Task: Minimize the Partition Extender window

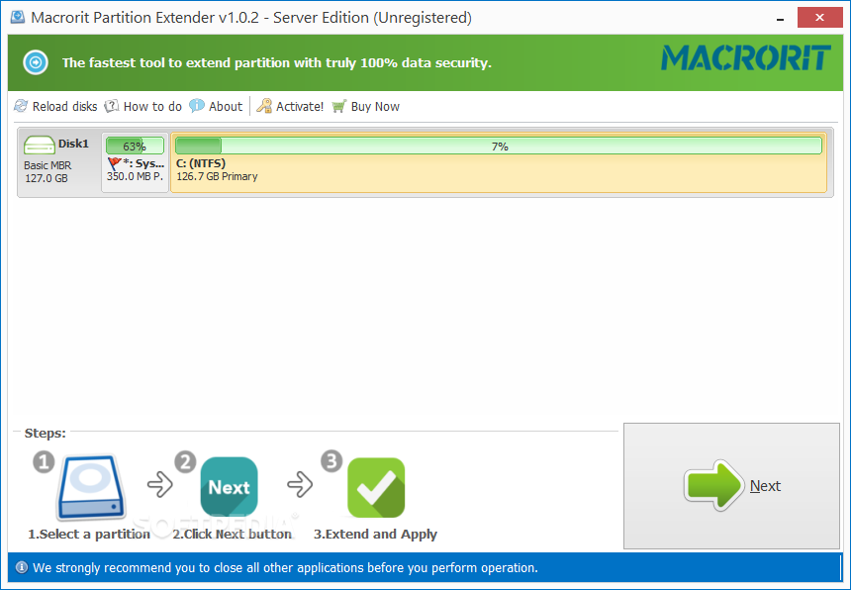Action: 780,19
